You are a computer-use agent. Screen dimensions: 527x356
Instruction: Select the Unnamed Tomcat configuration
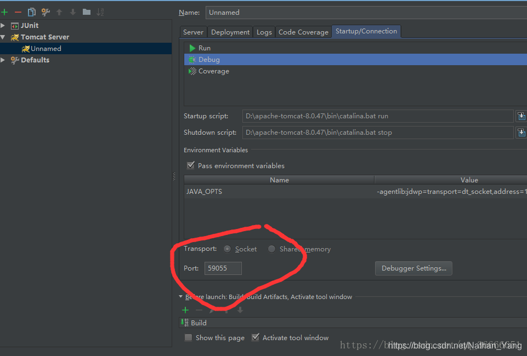point(86,49)
